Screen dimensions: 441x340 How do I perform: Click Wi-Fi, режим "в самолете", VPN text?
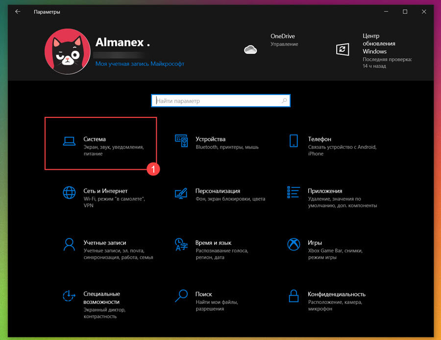[x=114, y=202]
